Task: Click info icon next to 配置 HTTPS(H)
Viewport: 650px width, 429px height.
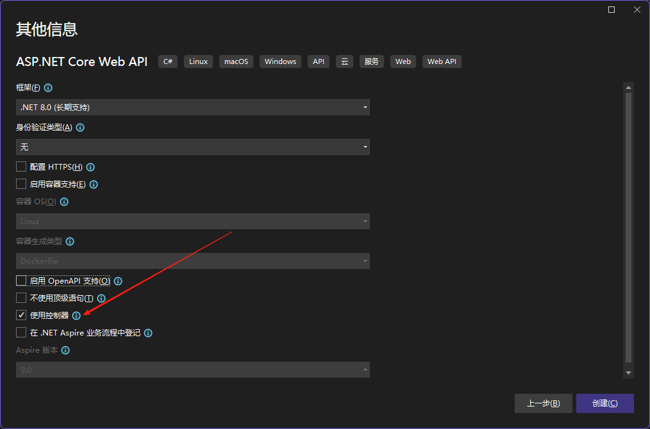Action: [90, 167]
